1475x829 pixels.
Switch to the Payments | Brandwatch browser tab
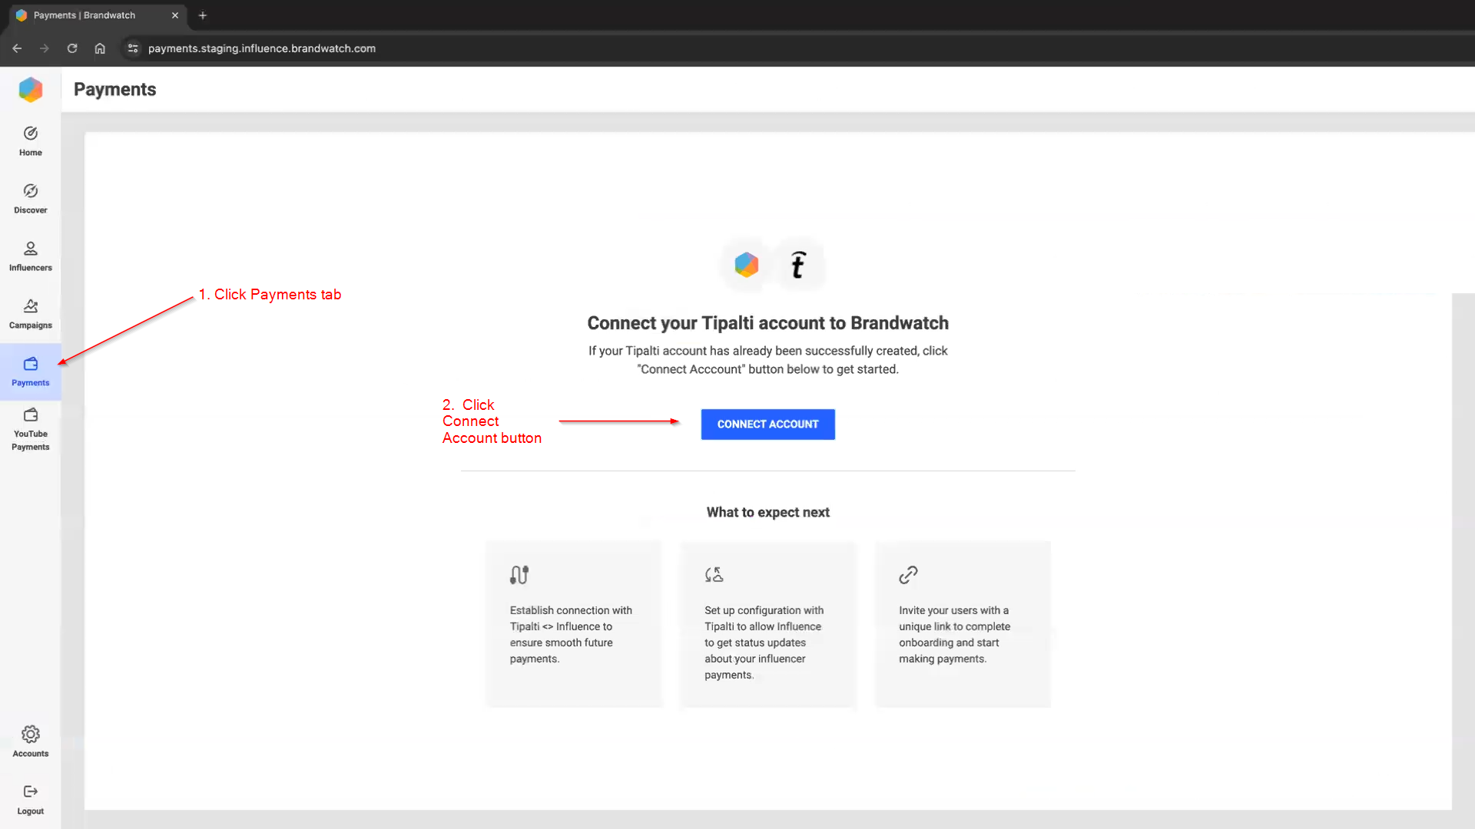(x=85, y=15)
